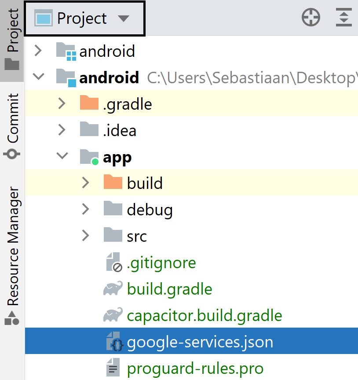Open the capacitor.build.gradle file
Image resolution: width=358 pixels, height=380 pixels.
point(205,315)
